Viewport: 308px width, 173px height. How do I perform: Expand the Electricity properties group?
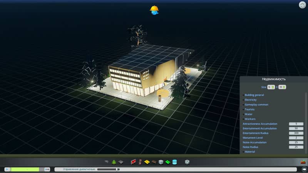click(x=250, y=100)
